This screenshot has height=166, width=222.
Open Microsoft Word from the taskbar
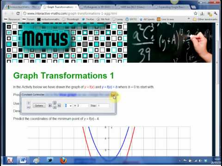pyautogui.click(x=23, y=160)
